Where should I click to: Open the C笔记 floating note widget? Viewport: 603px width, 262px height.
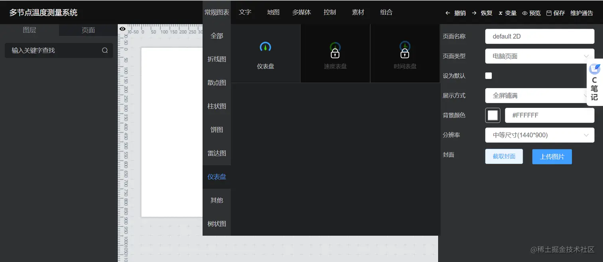click(595, 82)
